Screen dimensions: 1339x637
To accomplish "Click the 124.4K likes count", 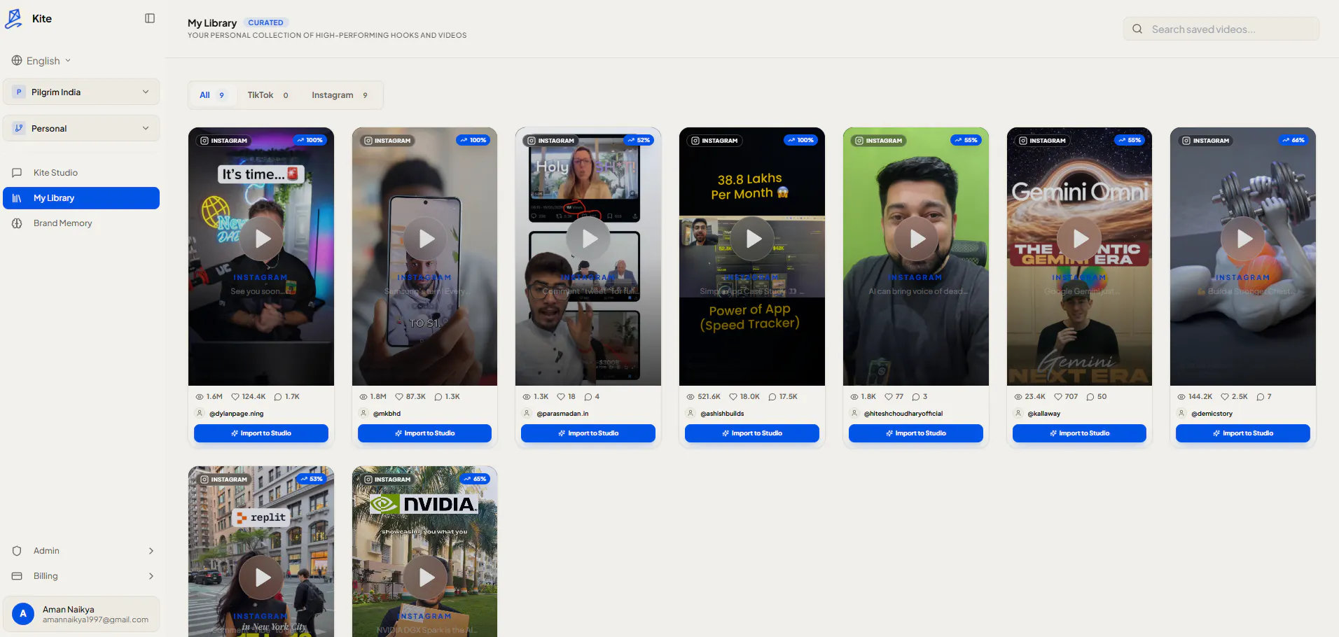I will click(x=249, y=397).
